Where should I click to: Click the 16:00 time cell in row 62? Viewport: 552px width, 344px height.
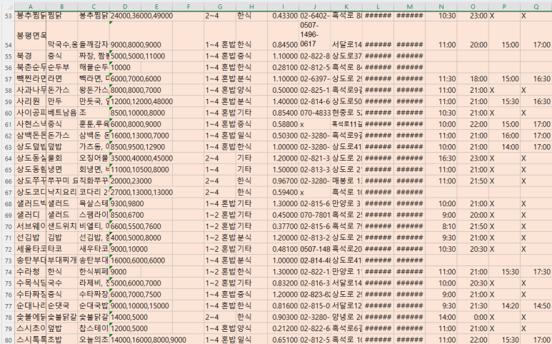504,136
